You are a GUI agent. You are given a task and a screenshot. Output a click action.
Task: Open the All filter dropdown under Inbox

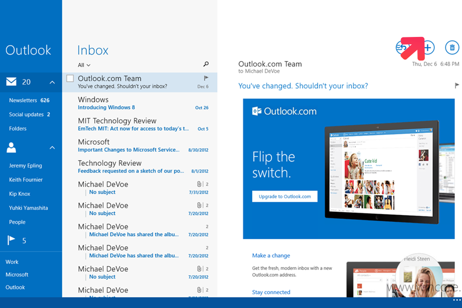coord(84,65)
